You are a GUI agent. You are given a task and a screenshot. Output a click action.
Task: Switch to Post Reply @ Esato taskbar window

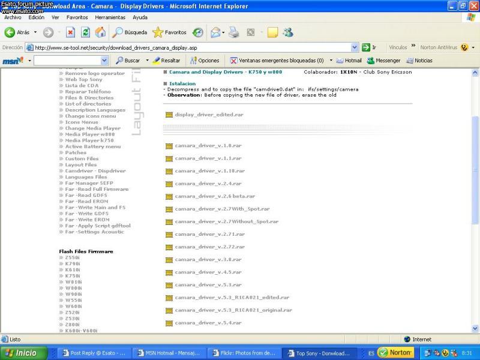[x=94, y=353]
